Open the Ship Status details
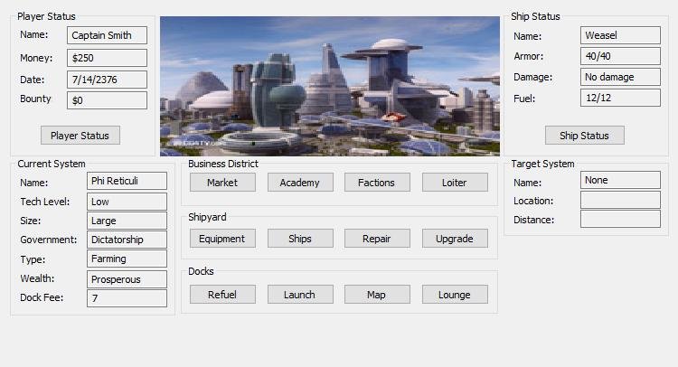Image resolution: width=678 pixels, height=367 pixels. click(584, 136)
